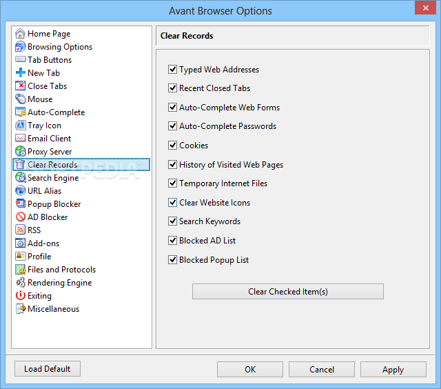Open Miscellaneous settings
The width and height of the screenshot is (441, 389).
tap(54, 309)
